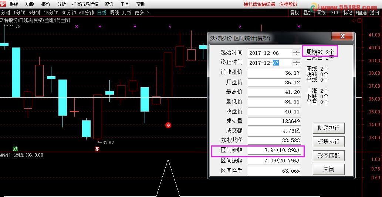Click the red 多 signal marker
The height and width of the screenshot is (197, 382).
[x=168, y=125]
